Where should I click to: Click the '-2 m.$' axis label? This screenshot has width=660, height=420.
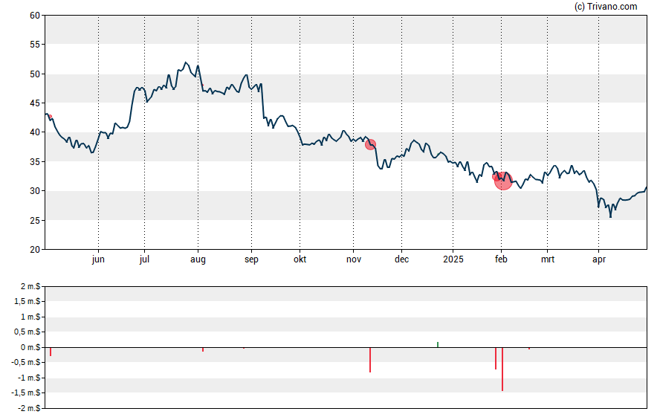pos(29,408)
